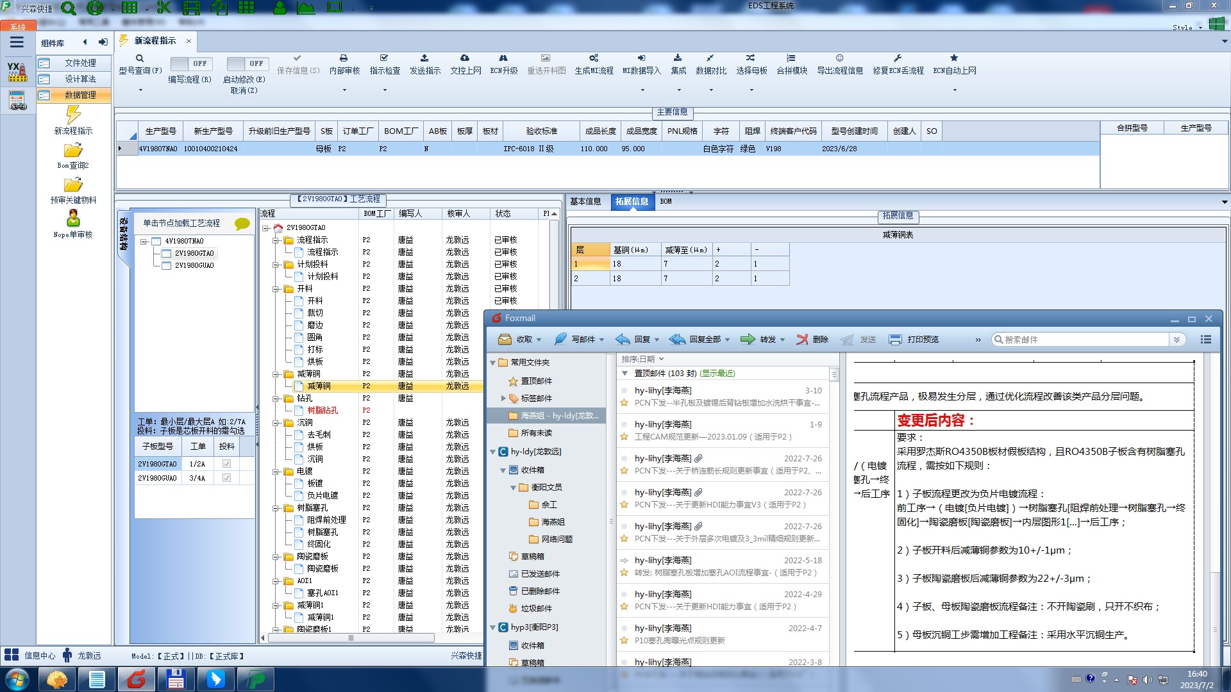Click Foxmail 写邮件 compose icon

560,339
